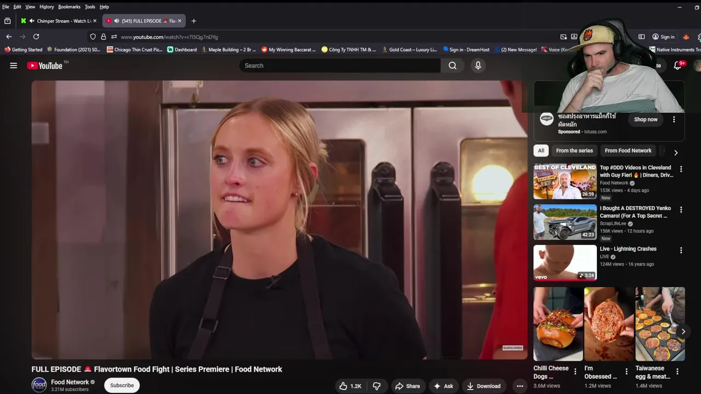Open options menu for DESTROYED Yenko Camaro
The image size is (701, 394).
point(681,210)
